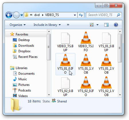Viewport: 129px width, 120px height.
Task: Open the view options dropdown arrow
Action: (x=97, y=25)
